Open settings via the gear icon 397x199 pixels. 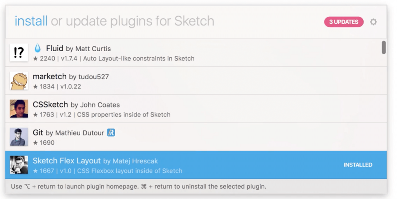point(373,22)
